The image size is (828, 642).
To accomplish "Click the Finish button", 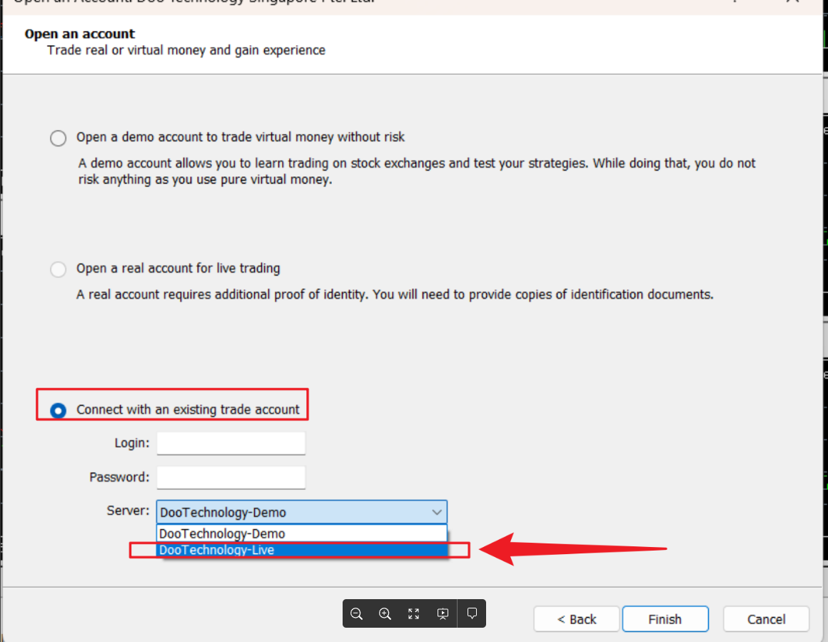I will point(665,618).
